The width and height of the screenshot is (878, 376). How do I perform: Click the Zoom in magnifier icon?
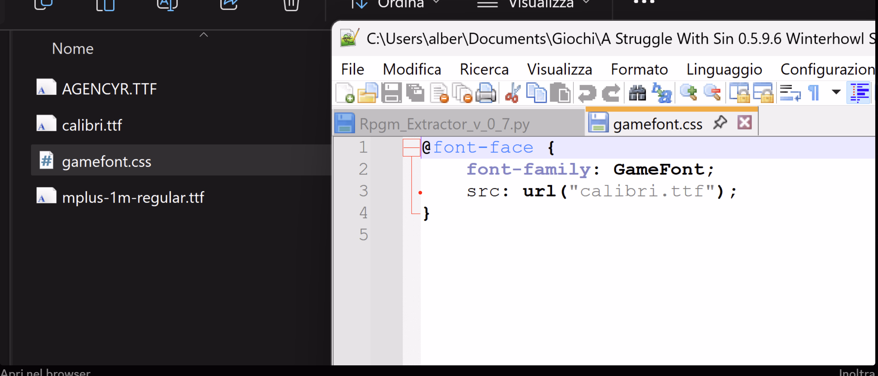[x=688, y=92]
